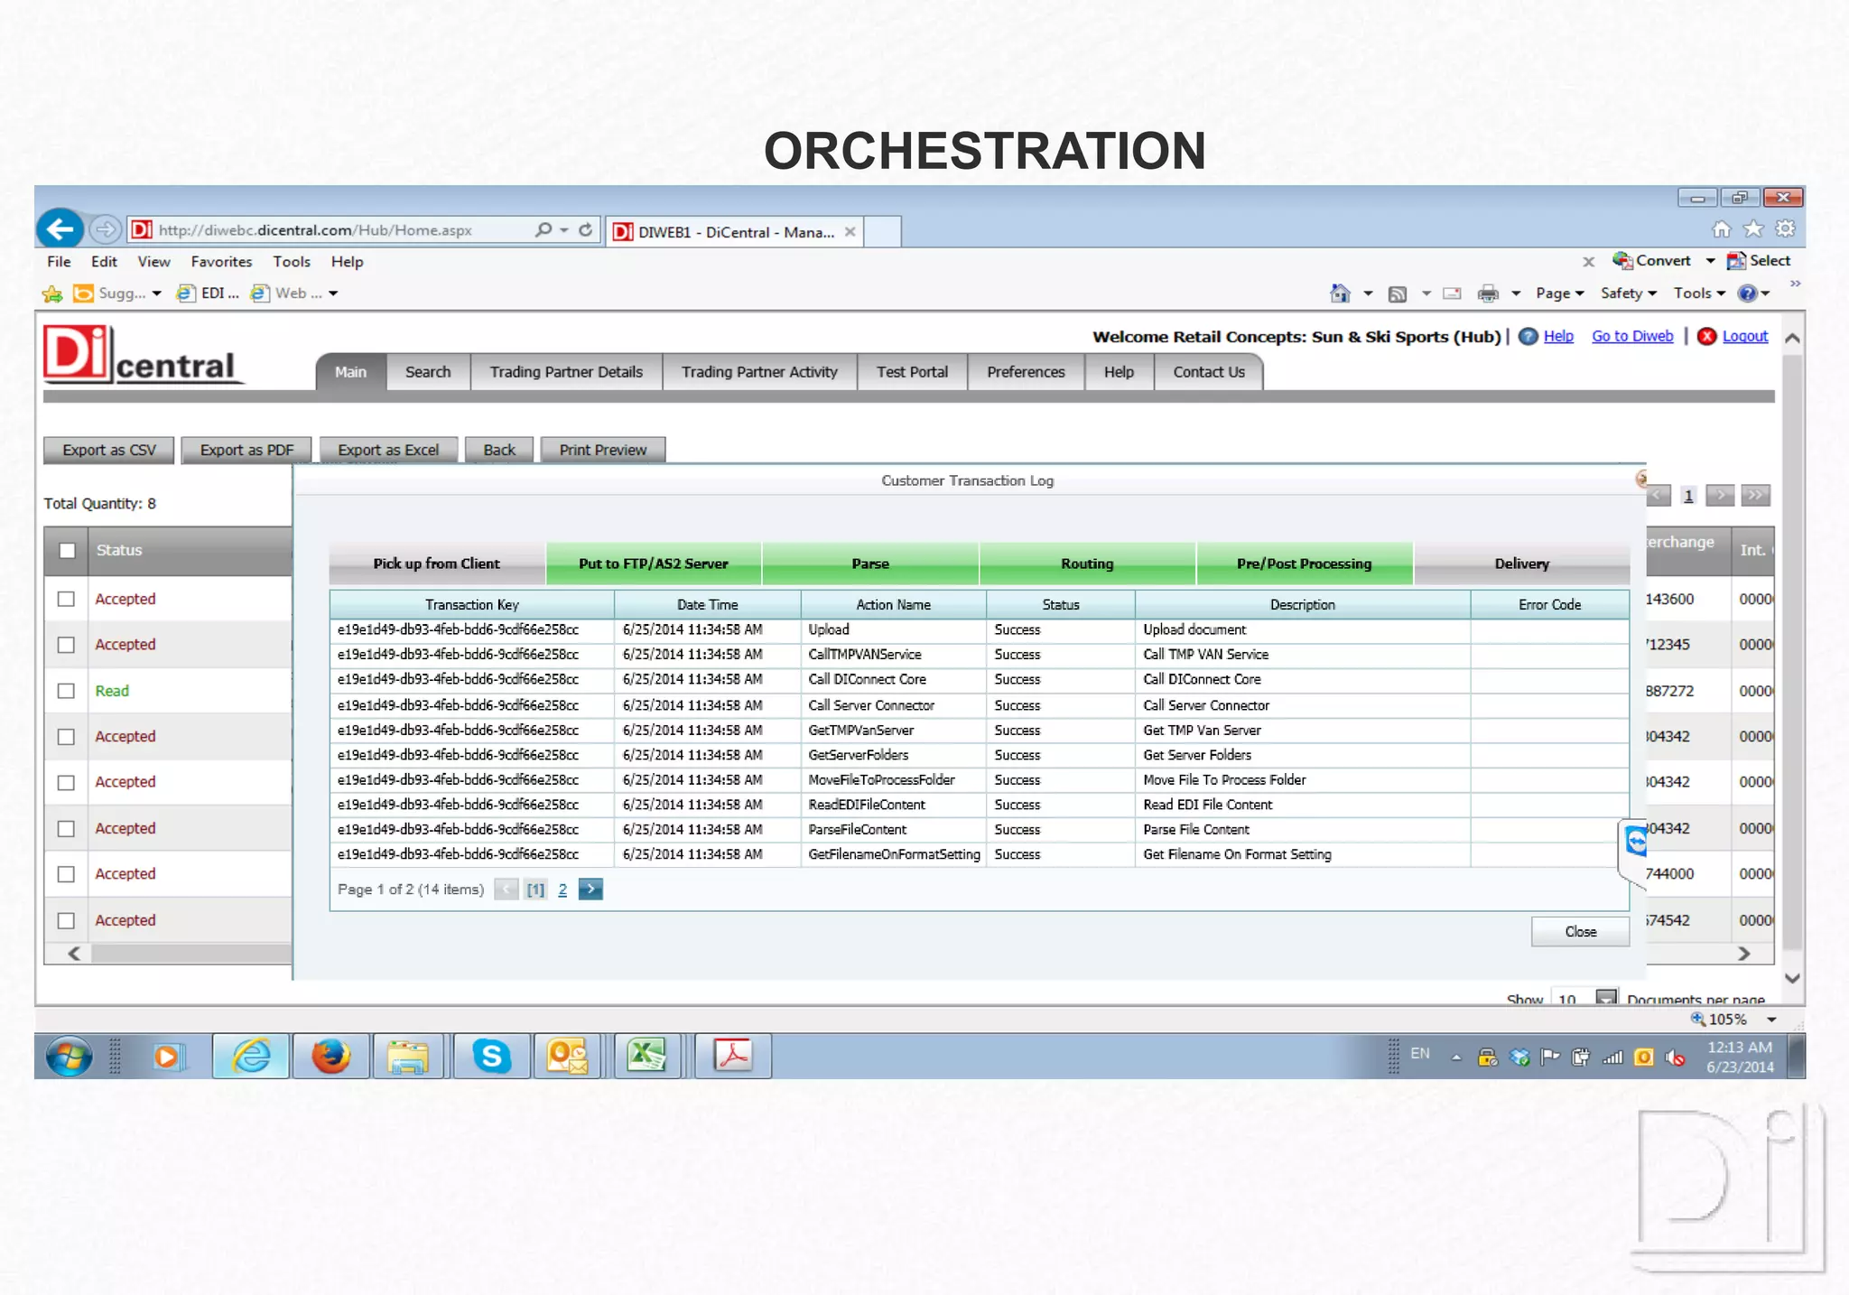
Task: Toggle the select-all checkbox in Status header
Action: pos(67,551)
